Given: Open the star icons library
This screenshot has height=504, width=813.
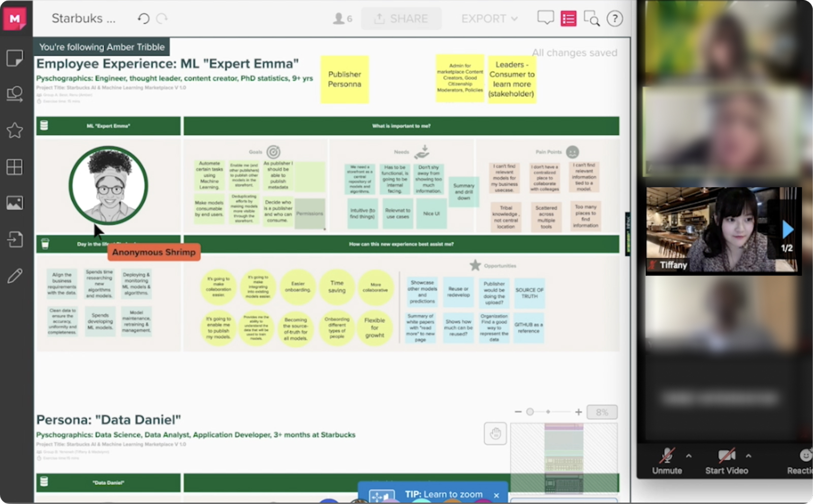Looking at the screenshot, I should click(15, 131).
